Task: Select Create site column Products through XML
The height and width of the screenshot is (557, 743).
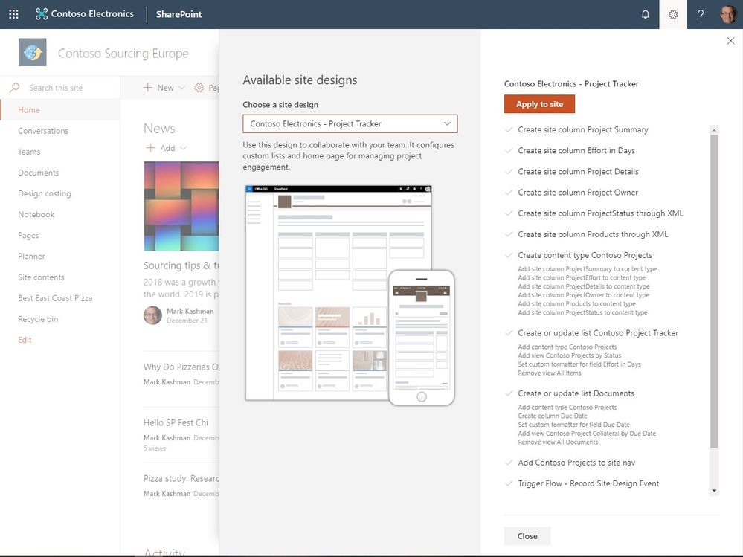Action: coord(593,234)
